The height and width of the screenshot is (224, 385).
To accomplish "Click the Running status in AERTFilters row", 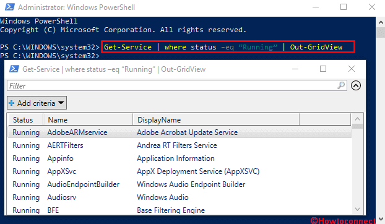I will 26,145.
